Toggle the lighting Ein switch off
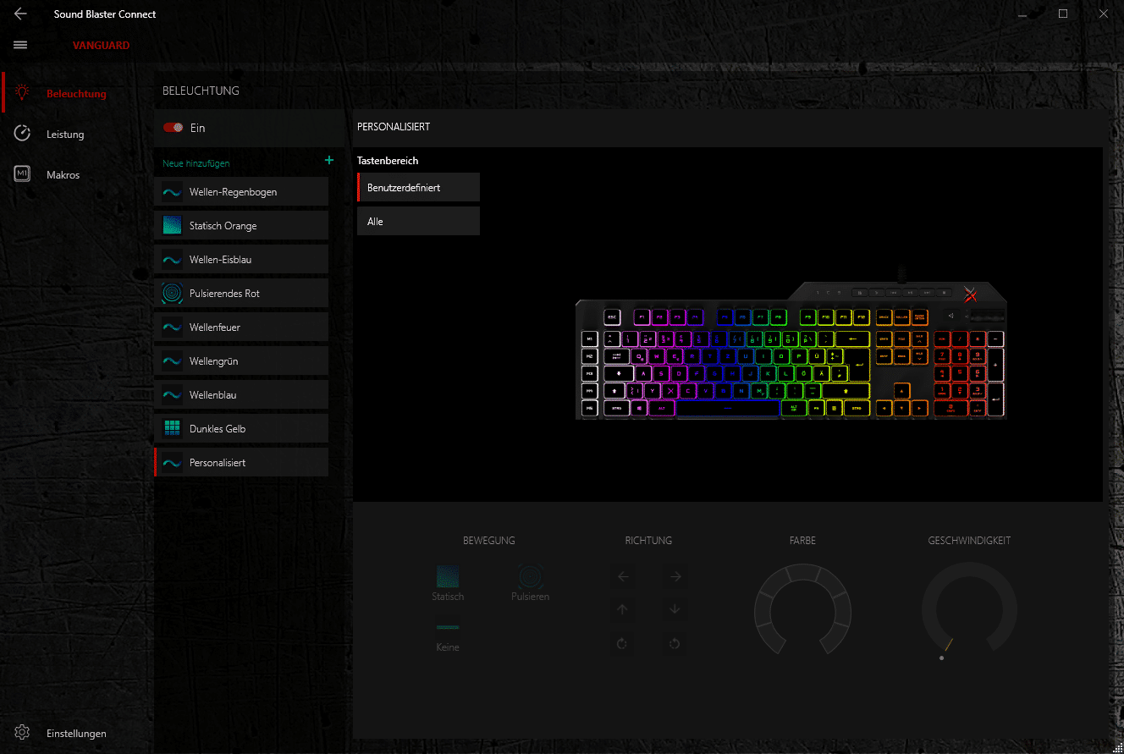 [174, 128]
